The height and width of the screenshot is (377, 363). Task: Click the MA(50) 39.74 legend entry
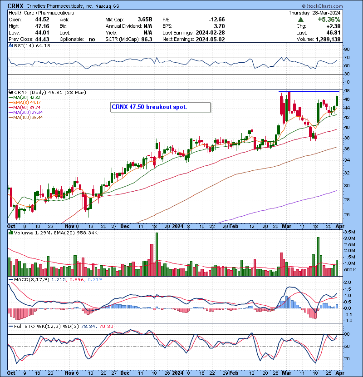[27, 108]
